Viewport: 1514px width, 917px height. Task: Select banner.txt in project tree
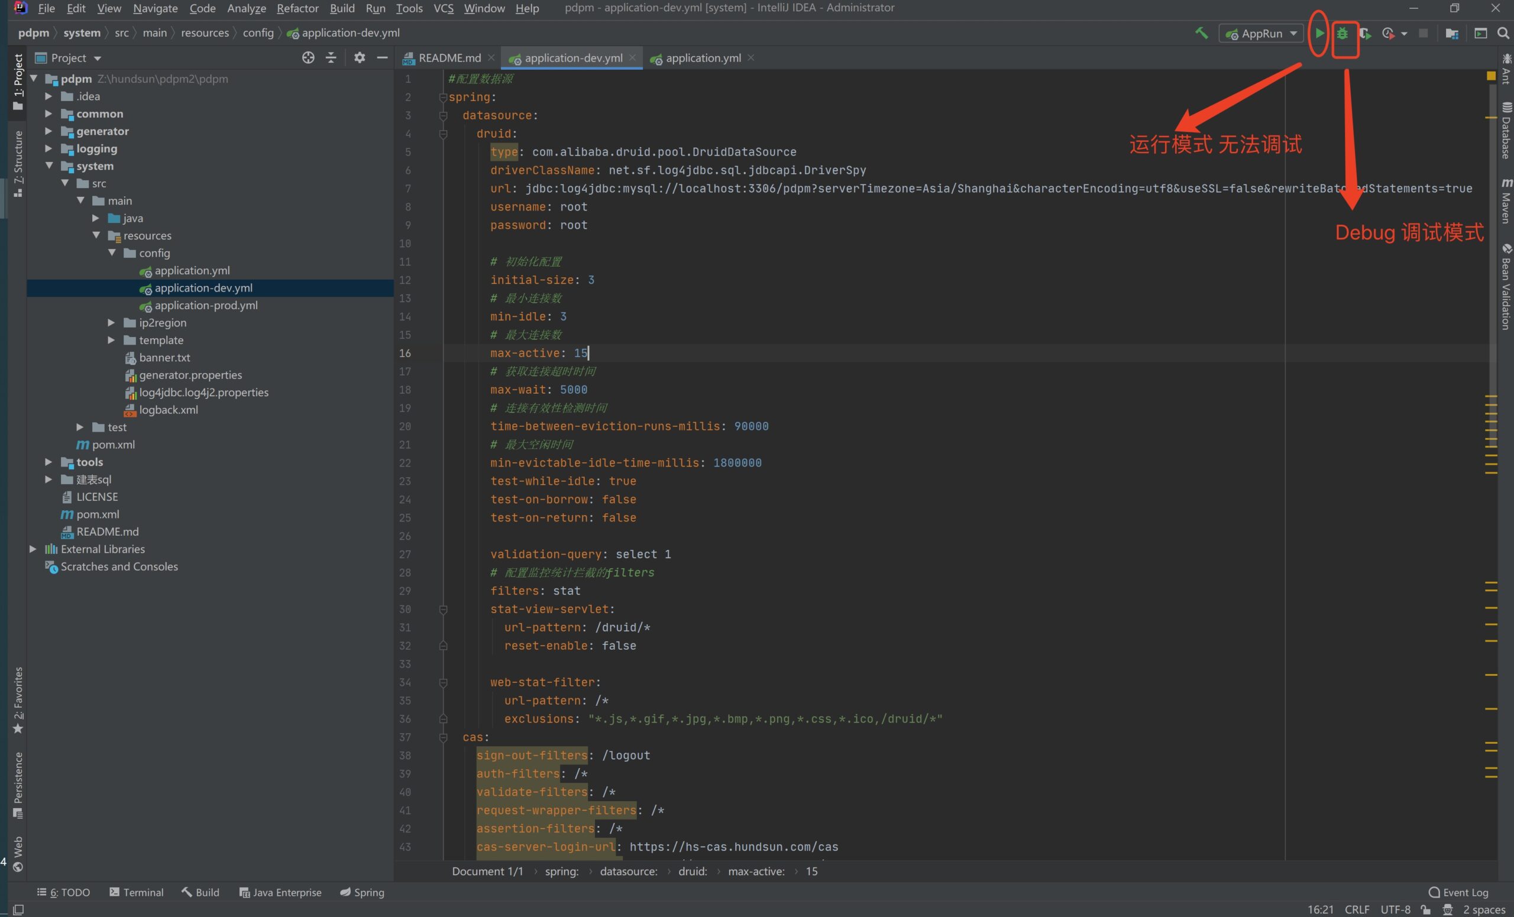pos(164,358)
